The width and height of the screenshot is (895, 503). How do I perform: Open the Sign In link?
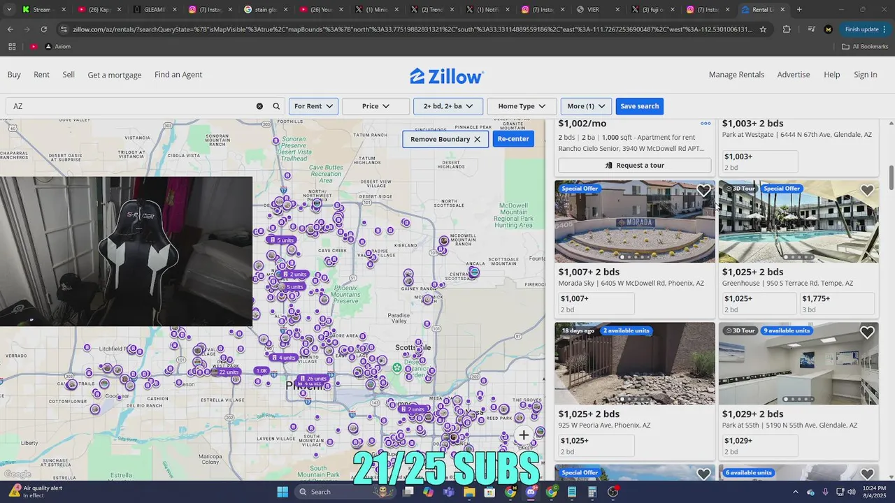pos(866,75)
